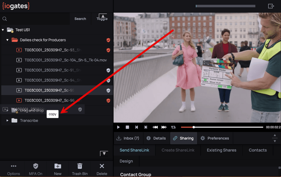Click the Search button

(x=80, y=19)
